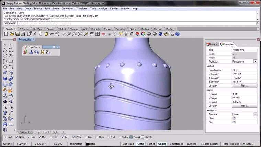Open the Surface menu
This screenshot has width=261, height=147.
(x=38, y=8)
